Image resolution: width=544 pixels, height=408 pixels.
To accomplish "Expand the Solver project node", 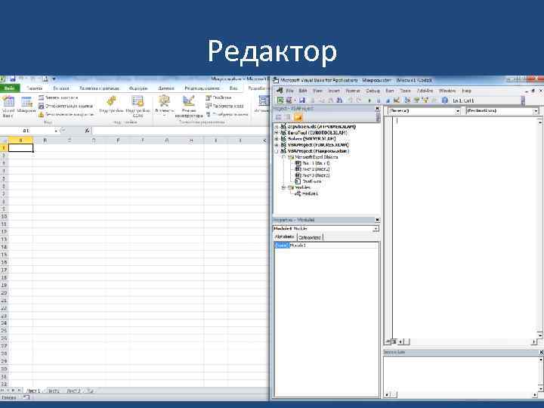I will pos(277,139).
